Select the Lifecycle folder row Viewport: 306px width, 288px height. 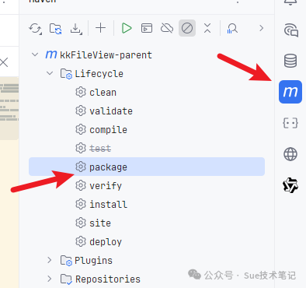[147, 74]
